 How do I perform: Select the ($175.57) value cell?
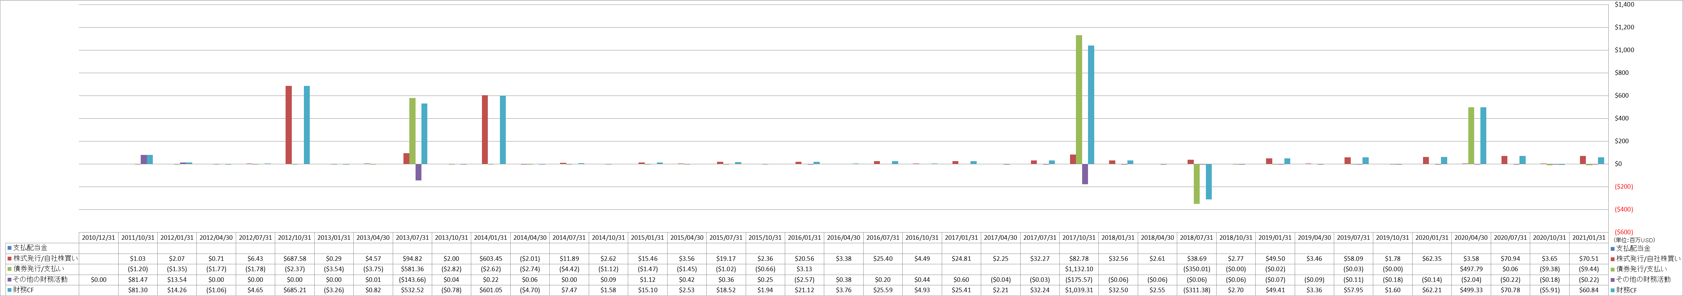coord(1079,280)
